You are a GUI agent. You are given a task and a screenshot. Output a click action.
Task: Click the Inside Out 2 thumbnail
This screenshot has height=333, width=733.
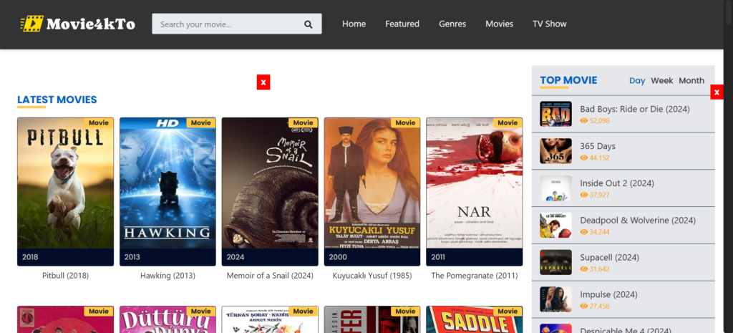pos(555,188)
